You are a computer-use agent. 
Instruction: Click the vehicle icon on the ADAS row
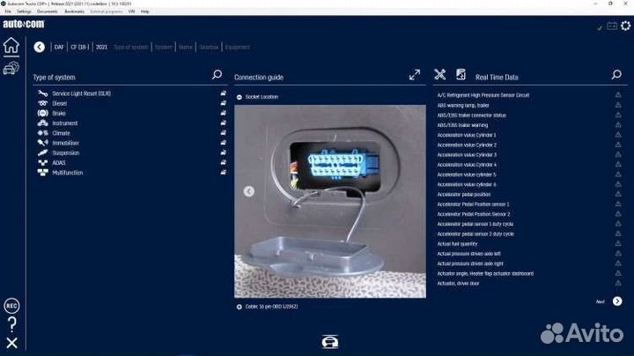tap(223, 163)
